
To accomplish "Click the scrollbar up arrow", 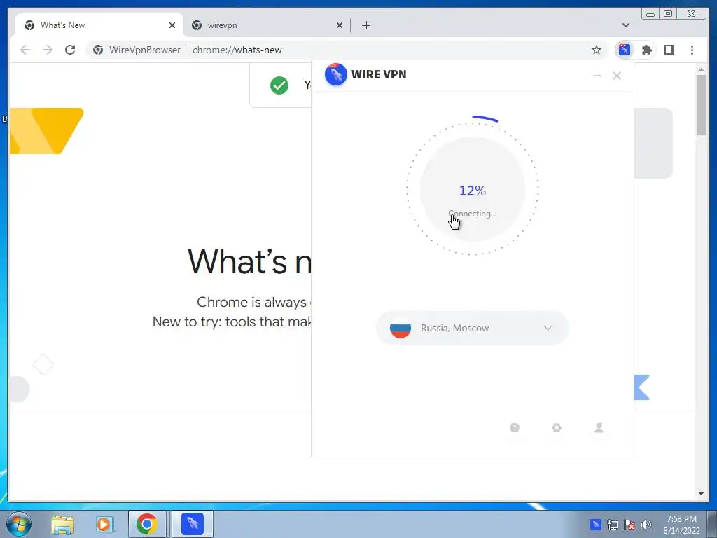I will coord(701,69).
